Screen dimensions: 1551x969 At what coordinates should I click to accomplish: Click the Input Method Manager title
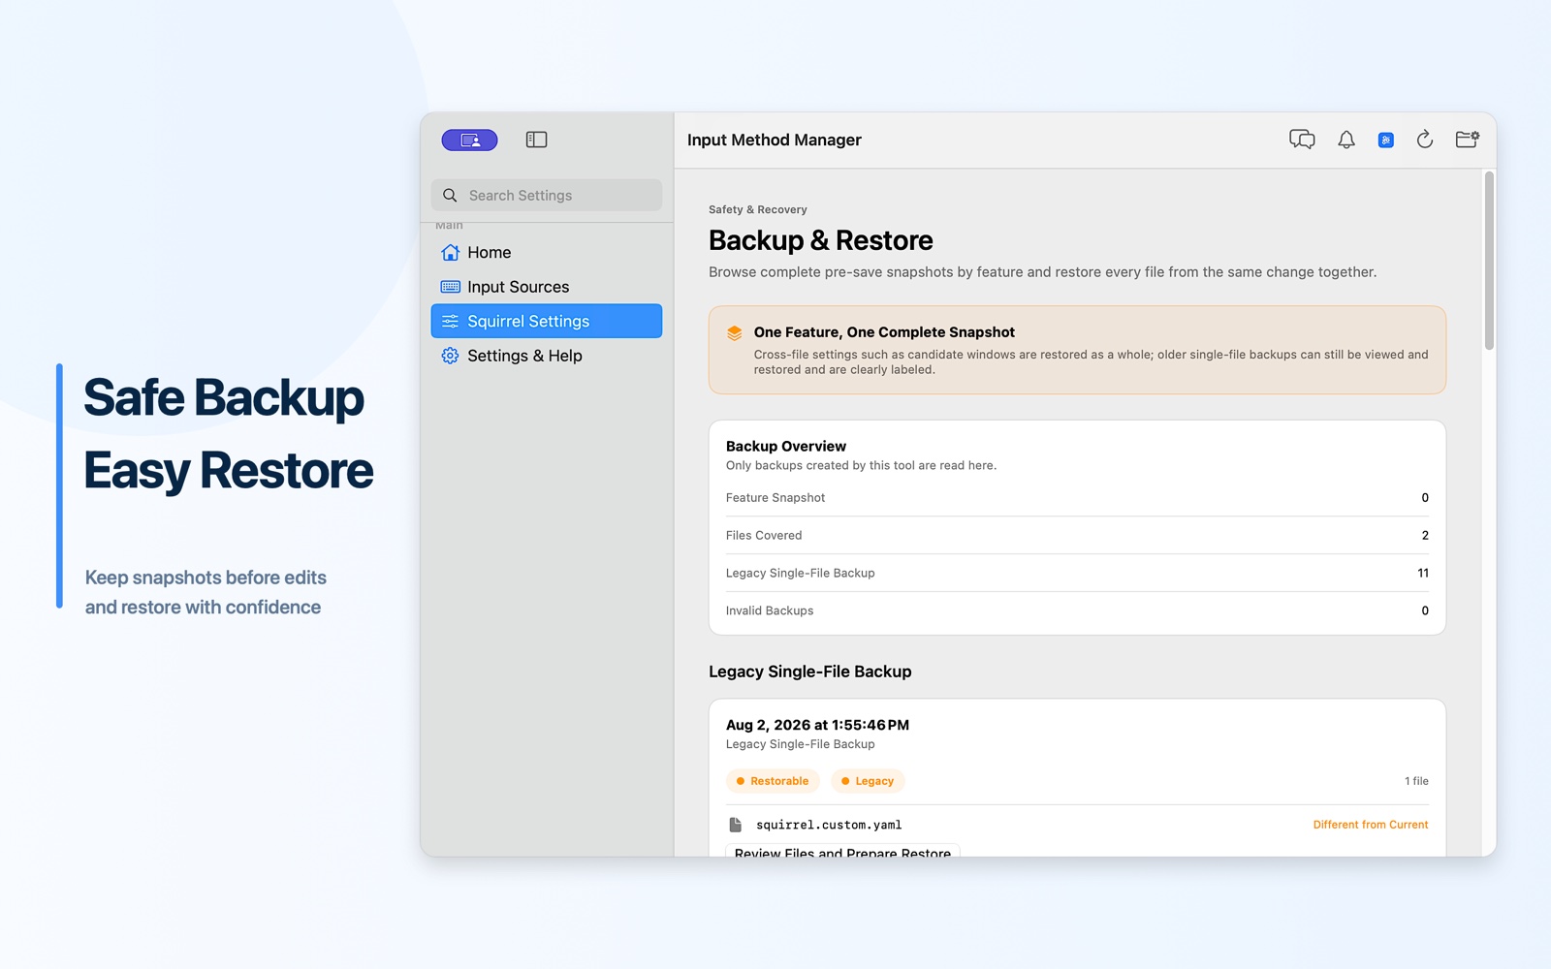click(774, 141)
